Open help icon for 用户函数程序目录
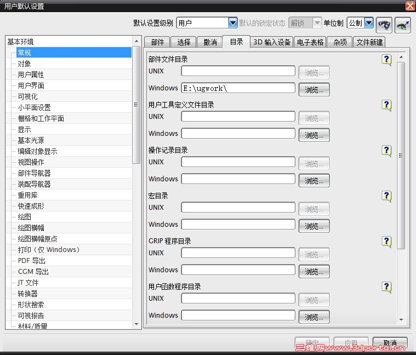Viewport: 416px width, 355px height. 386,287
